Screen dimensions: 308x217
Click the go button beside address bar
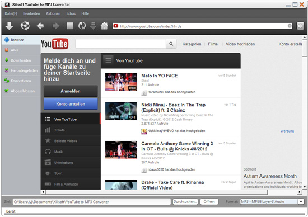pyautogui.click(x=300, y=26)
